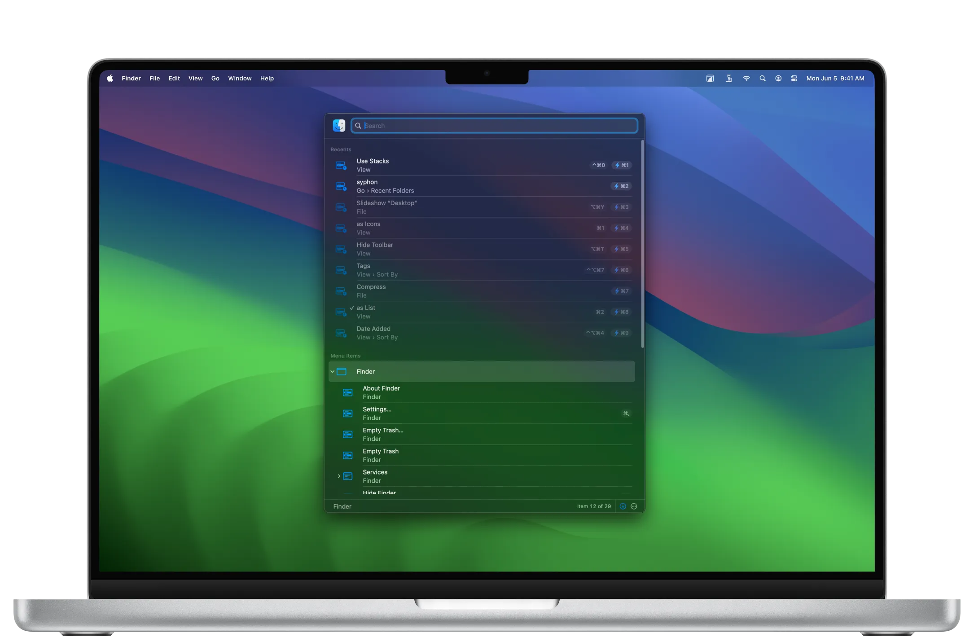The height and width of the screenshot is (642, 974).
Task: Click the blue down-arrow circle in footer
Action: point(623,506)
